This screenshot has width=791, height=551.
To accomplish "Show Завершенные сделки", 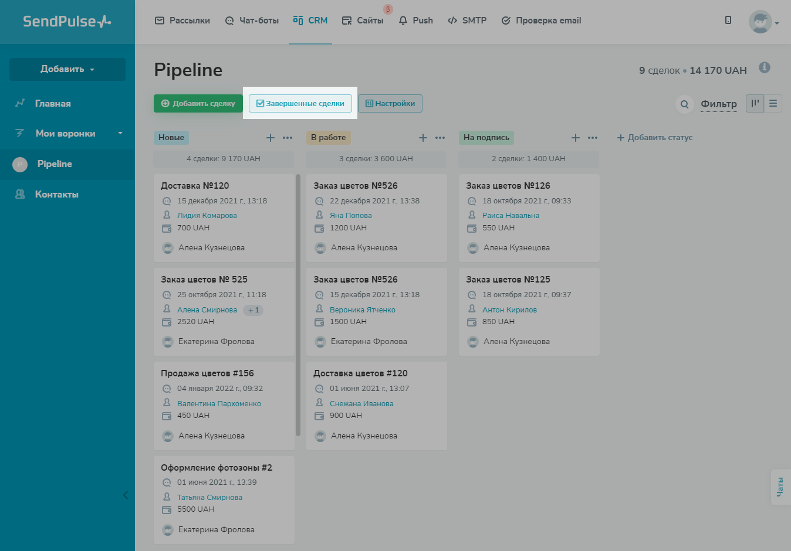I will click(300, 104).
